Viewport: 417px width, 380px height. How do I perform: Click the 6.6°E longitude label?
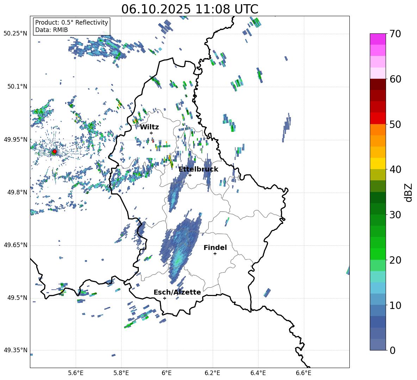(x=304, y=373)
